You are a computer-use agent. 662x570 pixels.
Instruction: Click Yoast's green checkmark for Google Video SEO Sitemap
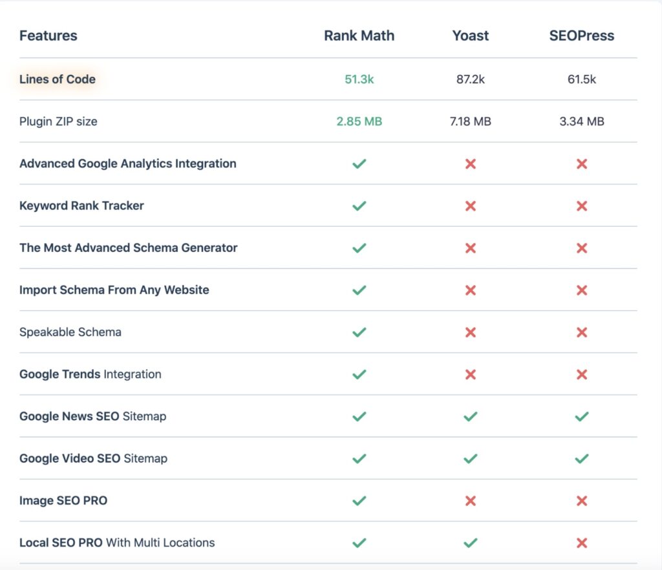pos(471,458)
